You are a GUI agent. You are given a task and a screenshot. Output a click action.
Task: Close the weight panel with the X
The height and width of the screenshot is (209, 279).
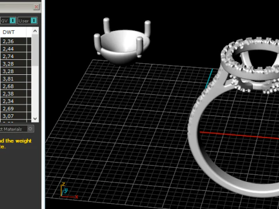click(x=36, y=7)
